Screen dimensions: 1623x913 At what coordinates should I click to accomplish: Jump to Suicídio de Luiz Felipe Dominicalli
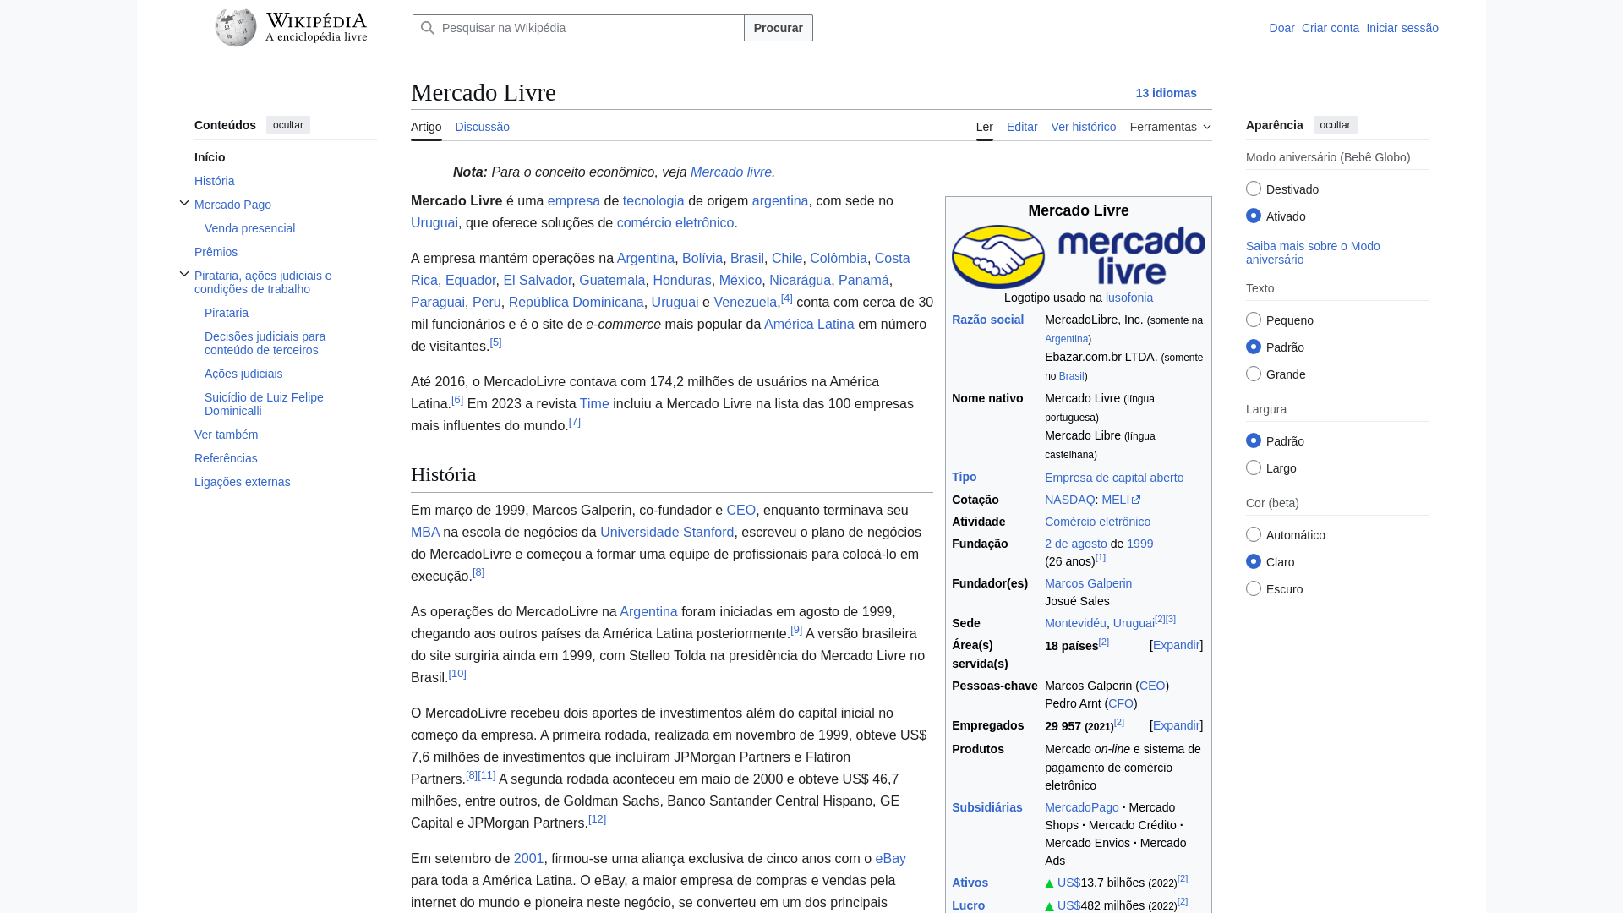coord(264,404)
